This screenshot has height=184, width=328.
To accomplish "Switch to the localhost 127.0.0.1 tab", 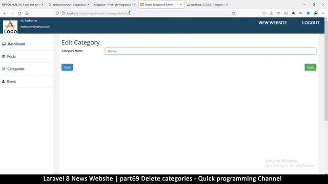I will click(207, 5).
